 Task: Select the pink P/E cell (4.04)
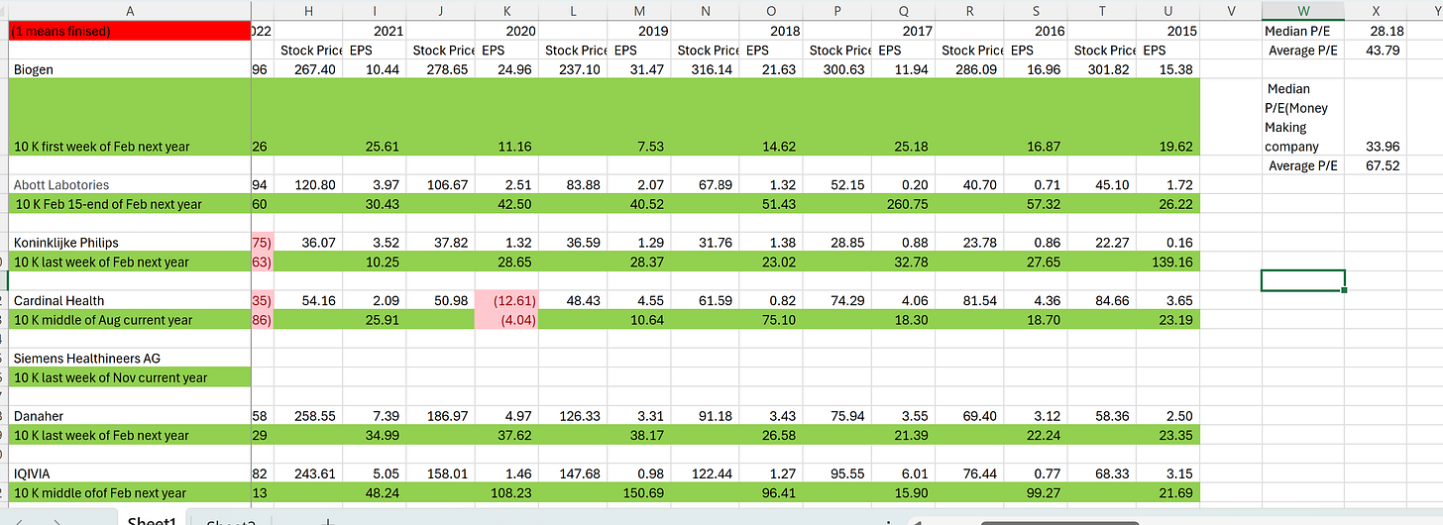point(507,320)
